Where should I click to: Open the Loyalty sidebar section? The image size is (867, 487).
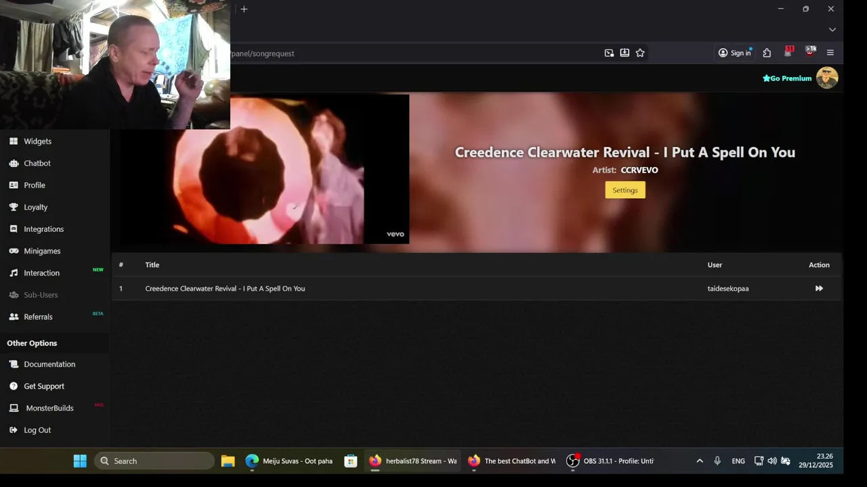[35, 207]
